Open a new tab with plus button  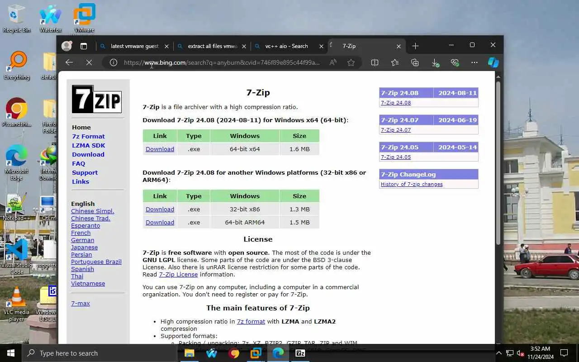(415, 46)
